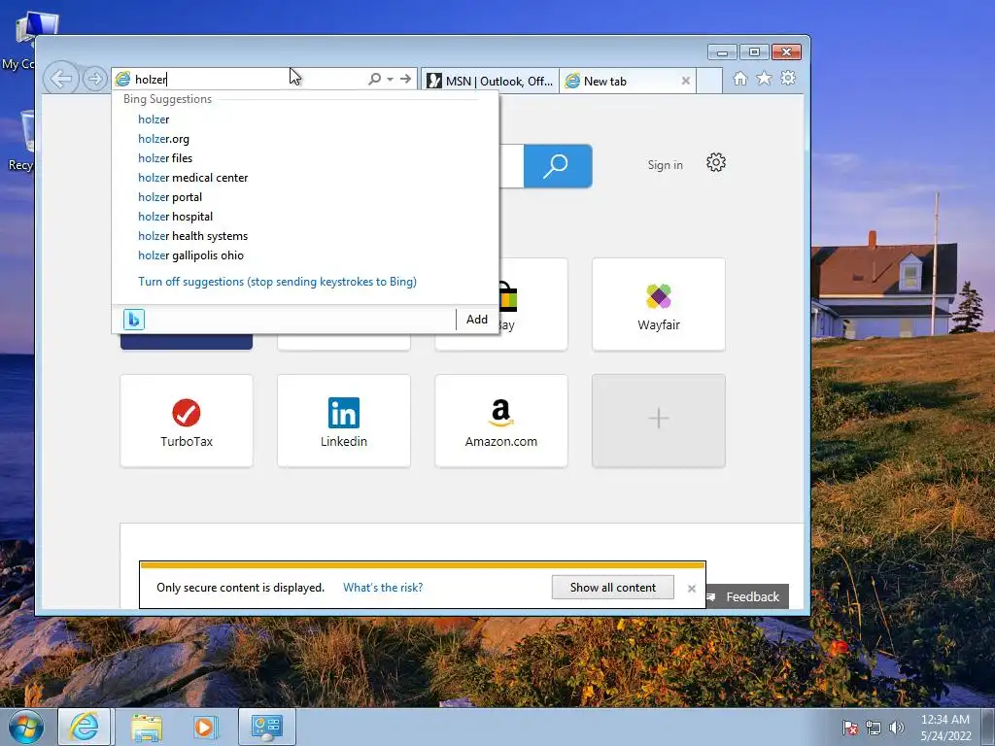Click Turn off suggestions link
The image size is (995, 746).
[x=277, y=282]
